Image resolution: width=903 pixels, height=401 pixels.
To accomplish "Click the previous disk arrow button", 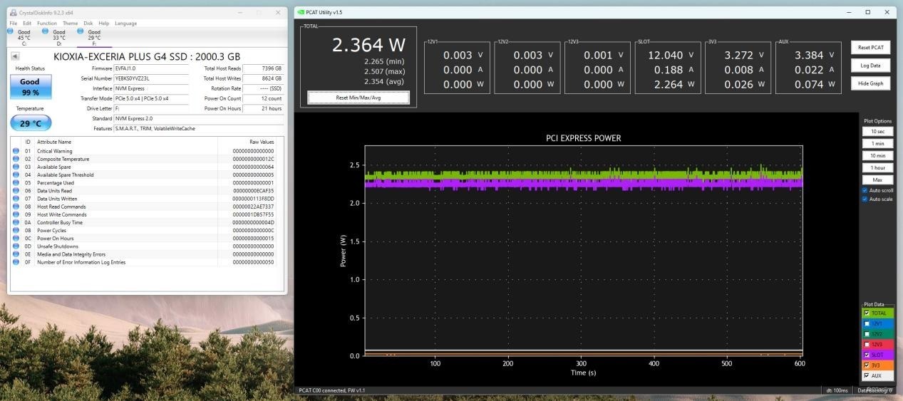I will click(x=15, y=56).
